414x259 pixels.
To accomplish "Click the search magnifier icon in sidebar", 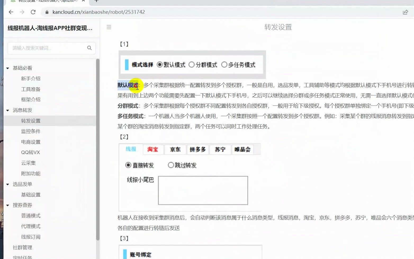I will [x=89, y=48].
